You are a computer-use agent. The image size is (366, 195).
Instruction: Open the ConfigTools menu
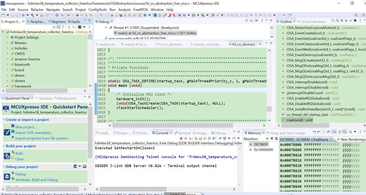[x=97, y=10]
